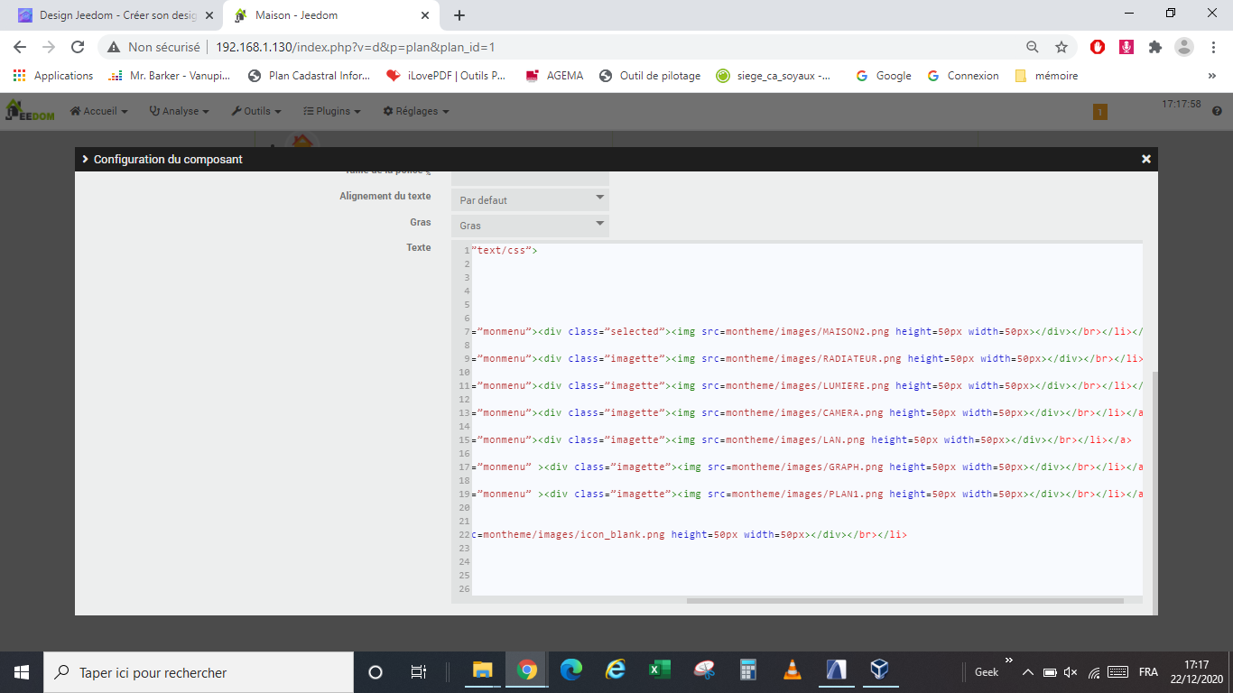This screenshot has width=1233, height=693.
Task: Click the pink microphone extension icon
Action: click(1126, 47)
